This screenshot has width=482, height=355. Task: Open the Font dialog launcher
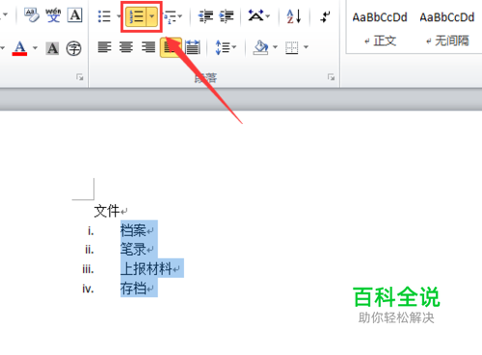pyautogui.click(x=79, y=77)
